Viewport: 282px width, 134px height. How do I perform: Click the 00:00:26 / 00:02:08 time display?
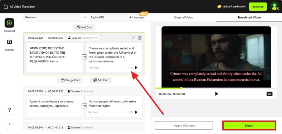(x=172, y=94)
